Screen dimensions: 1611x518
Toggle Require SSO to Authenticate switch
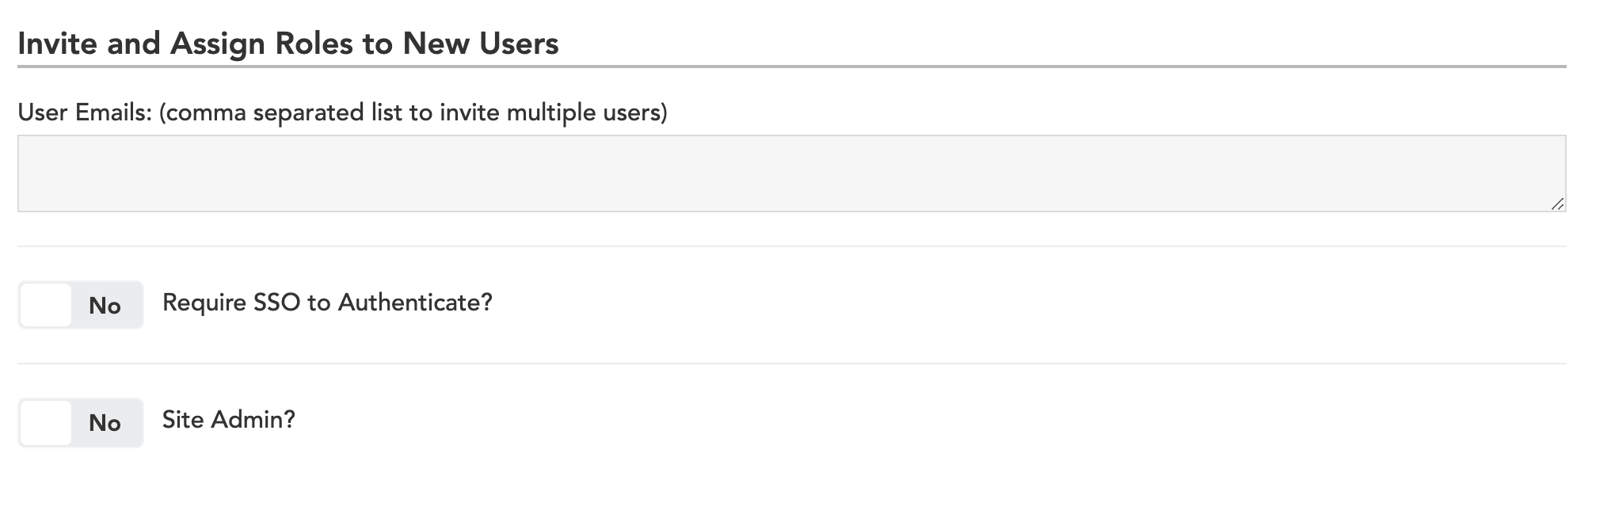coord(81,305)
